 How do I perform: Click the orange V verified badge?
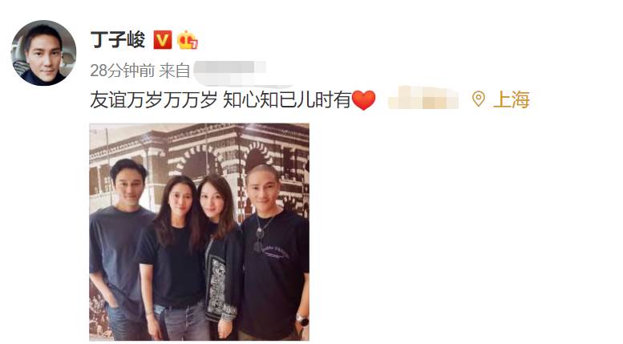(x=163, y=40)
